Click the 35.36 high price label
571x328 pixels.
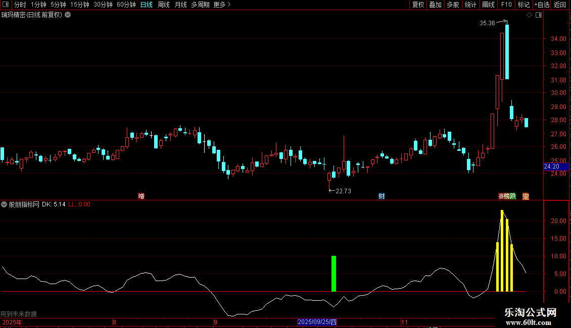tap(487, 23)
